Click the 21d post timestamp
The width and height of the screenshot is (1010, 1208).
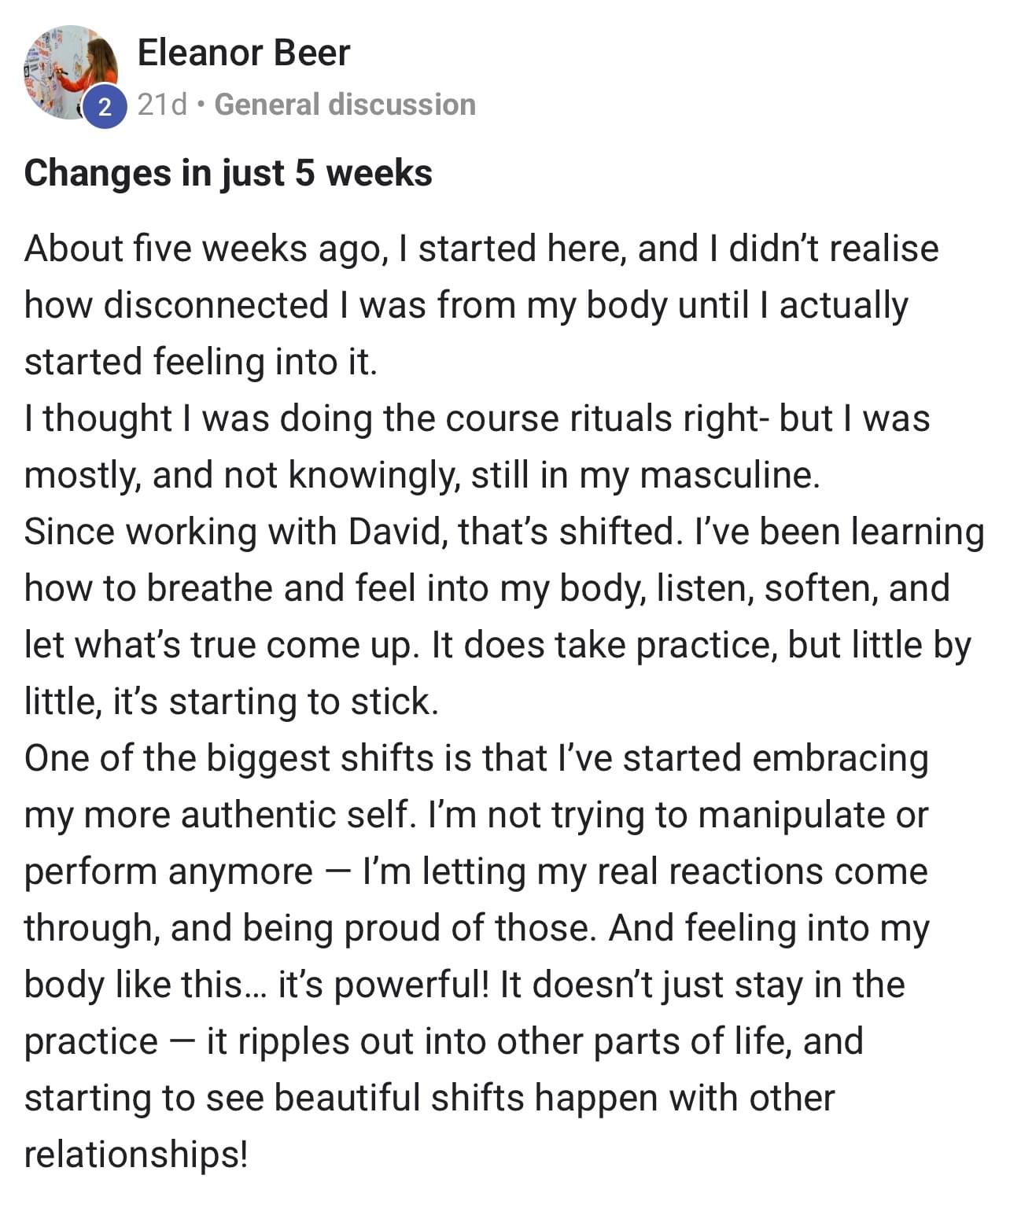(x=163, y=105)
